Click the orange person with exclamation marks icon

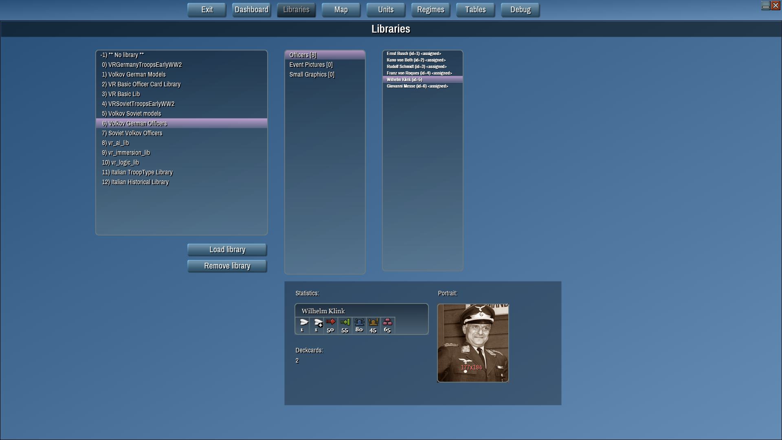[373, 322]
